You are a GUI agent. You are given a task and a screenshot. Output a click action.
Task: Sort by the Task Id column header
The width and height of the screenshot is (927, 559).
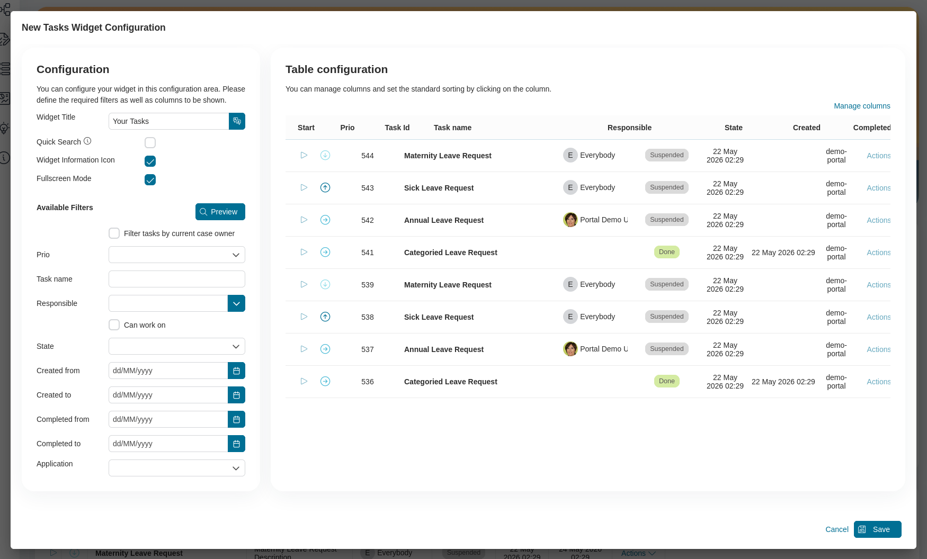coord(397,128)
